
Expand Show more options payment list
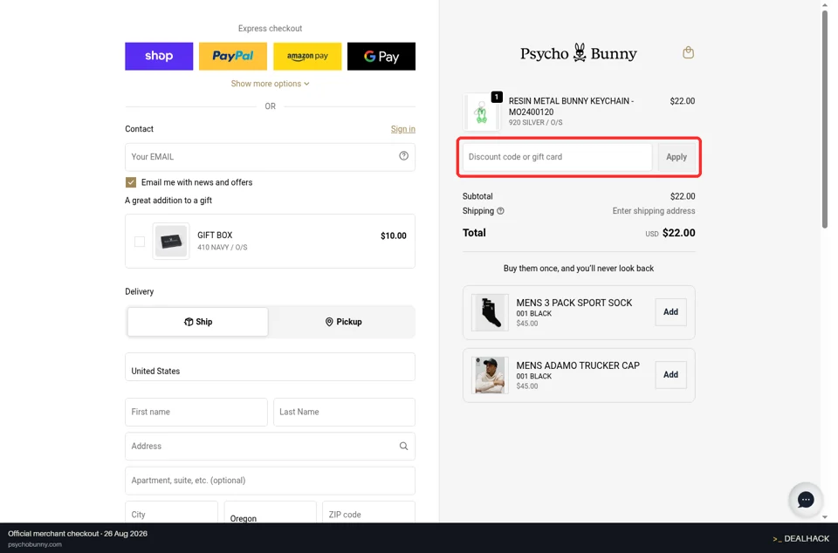pos(270,84)
